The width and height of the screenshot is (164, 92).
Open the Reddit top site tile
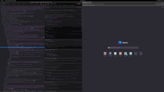coord(120,53)
